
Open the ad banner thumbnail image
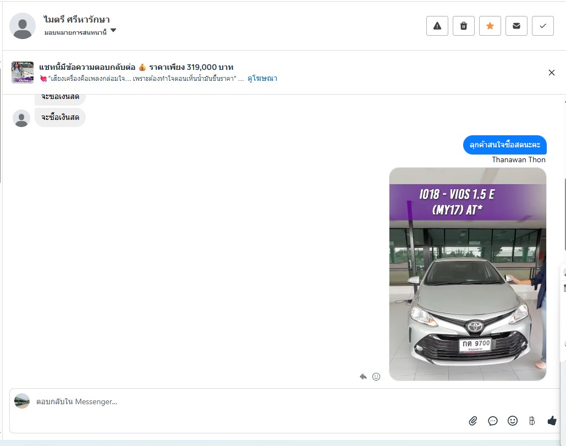click(23, 73)
